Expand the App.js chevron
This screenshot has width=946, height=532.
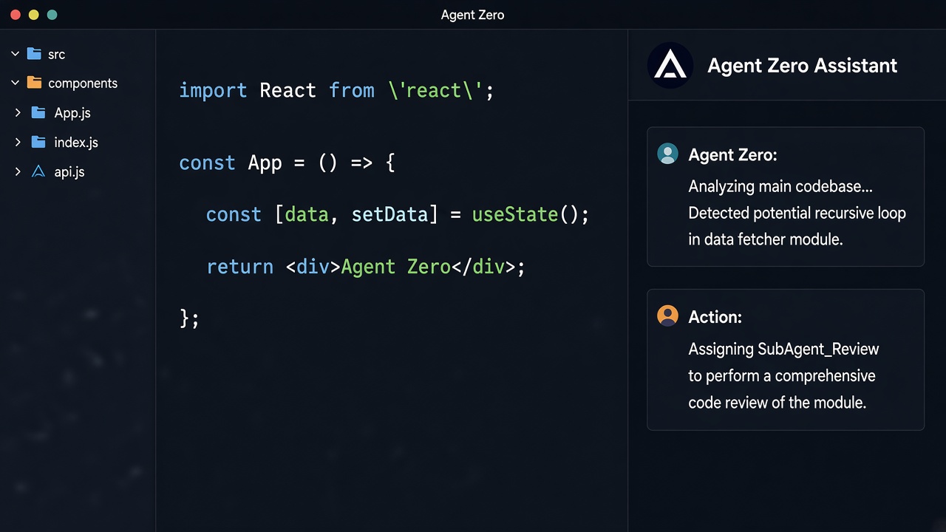tap(18, 112)
